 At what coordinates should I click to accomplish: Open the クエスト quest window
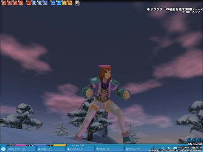click(110, 149)
